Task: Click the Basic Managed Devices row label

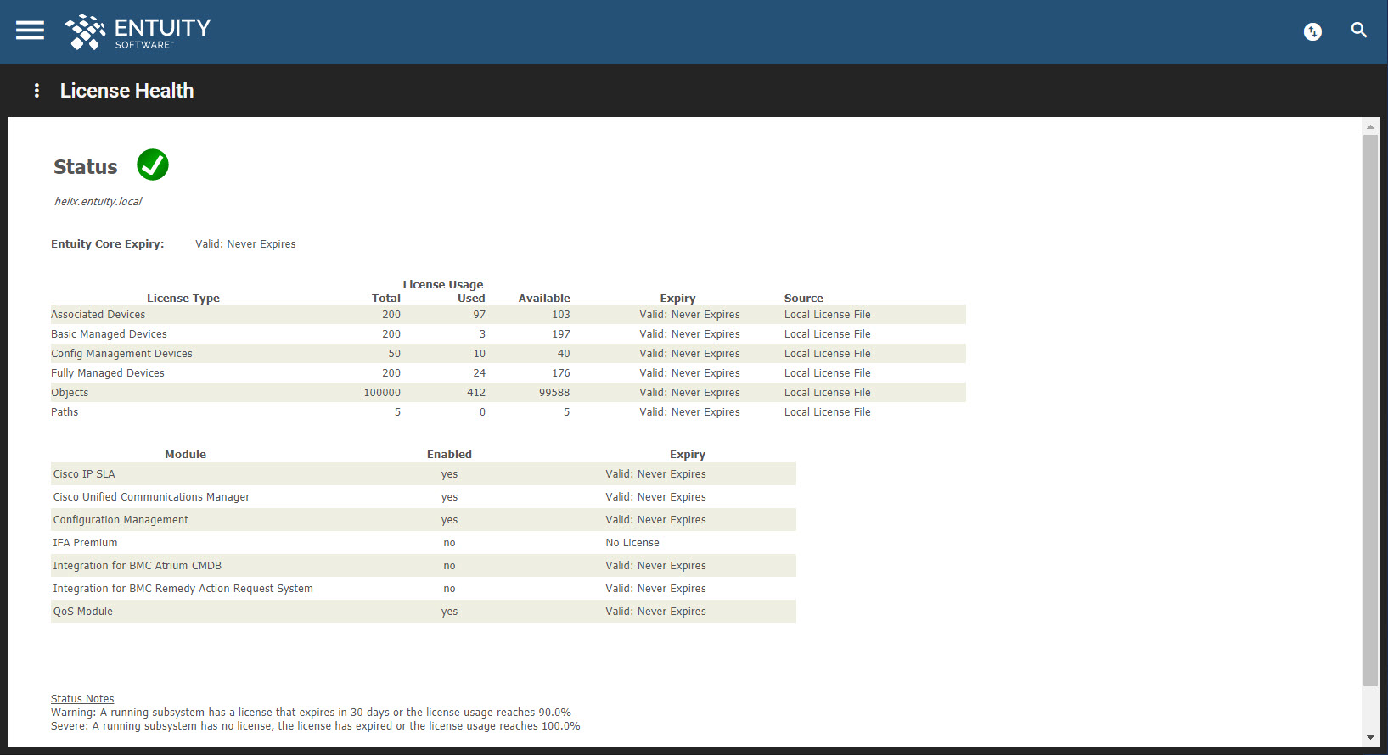Action: pyautogui.click(x=109, y=334)
